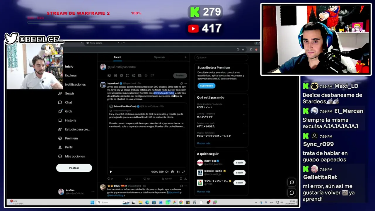Add a location tag to post
Image resolution: width=375 pixels, height=211 pixels.
tap(146, 76)
